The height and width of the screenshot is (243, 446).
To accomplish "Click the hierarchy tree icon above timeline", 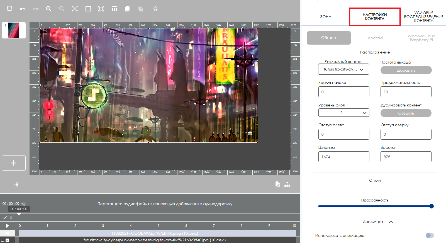I will tap(287, 184).
